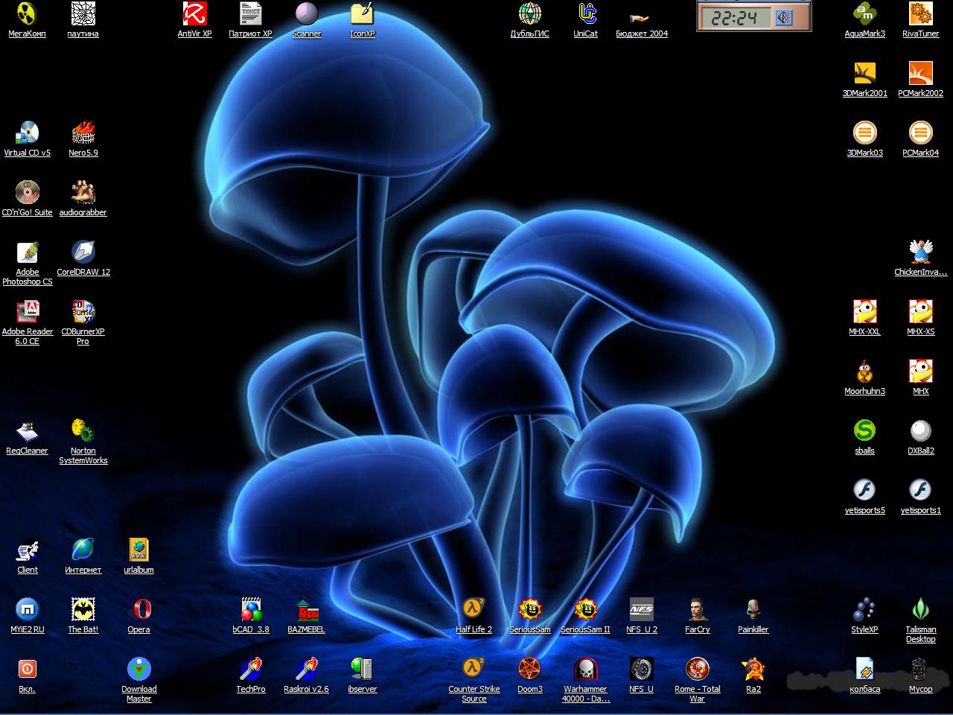Click the Norton SystemWorks shortcut

click(x=83, y=431)
